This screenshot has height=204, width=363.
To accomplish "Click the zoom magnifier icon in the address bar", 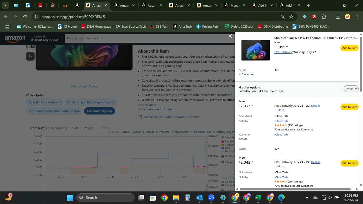I will click(x=282, y=17).
